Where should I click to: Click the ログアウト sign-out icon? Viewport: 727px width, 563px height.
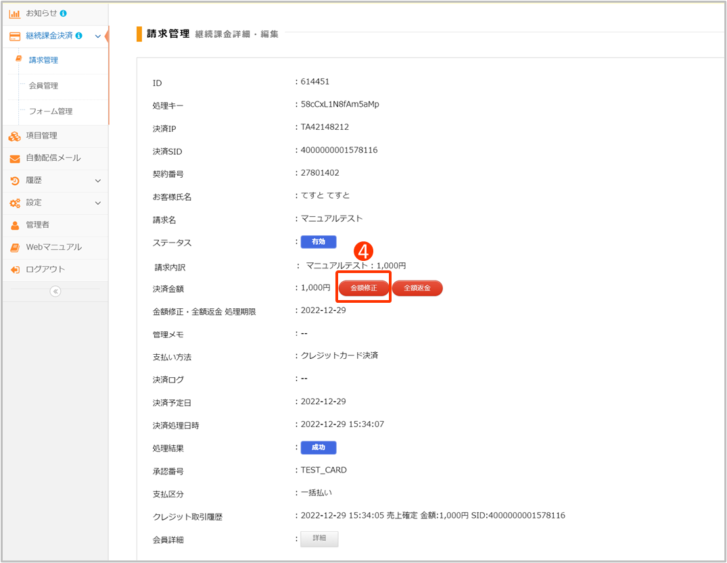pyautogui.click(x=14, y=270)
